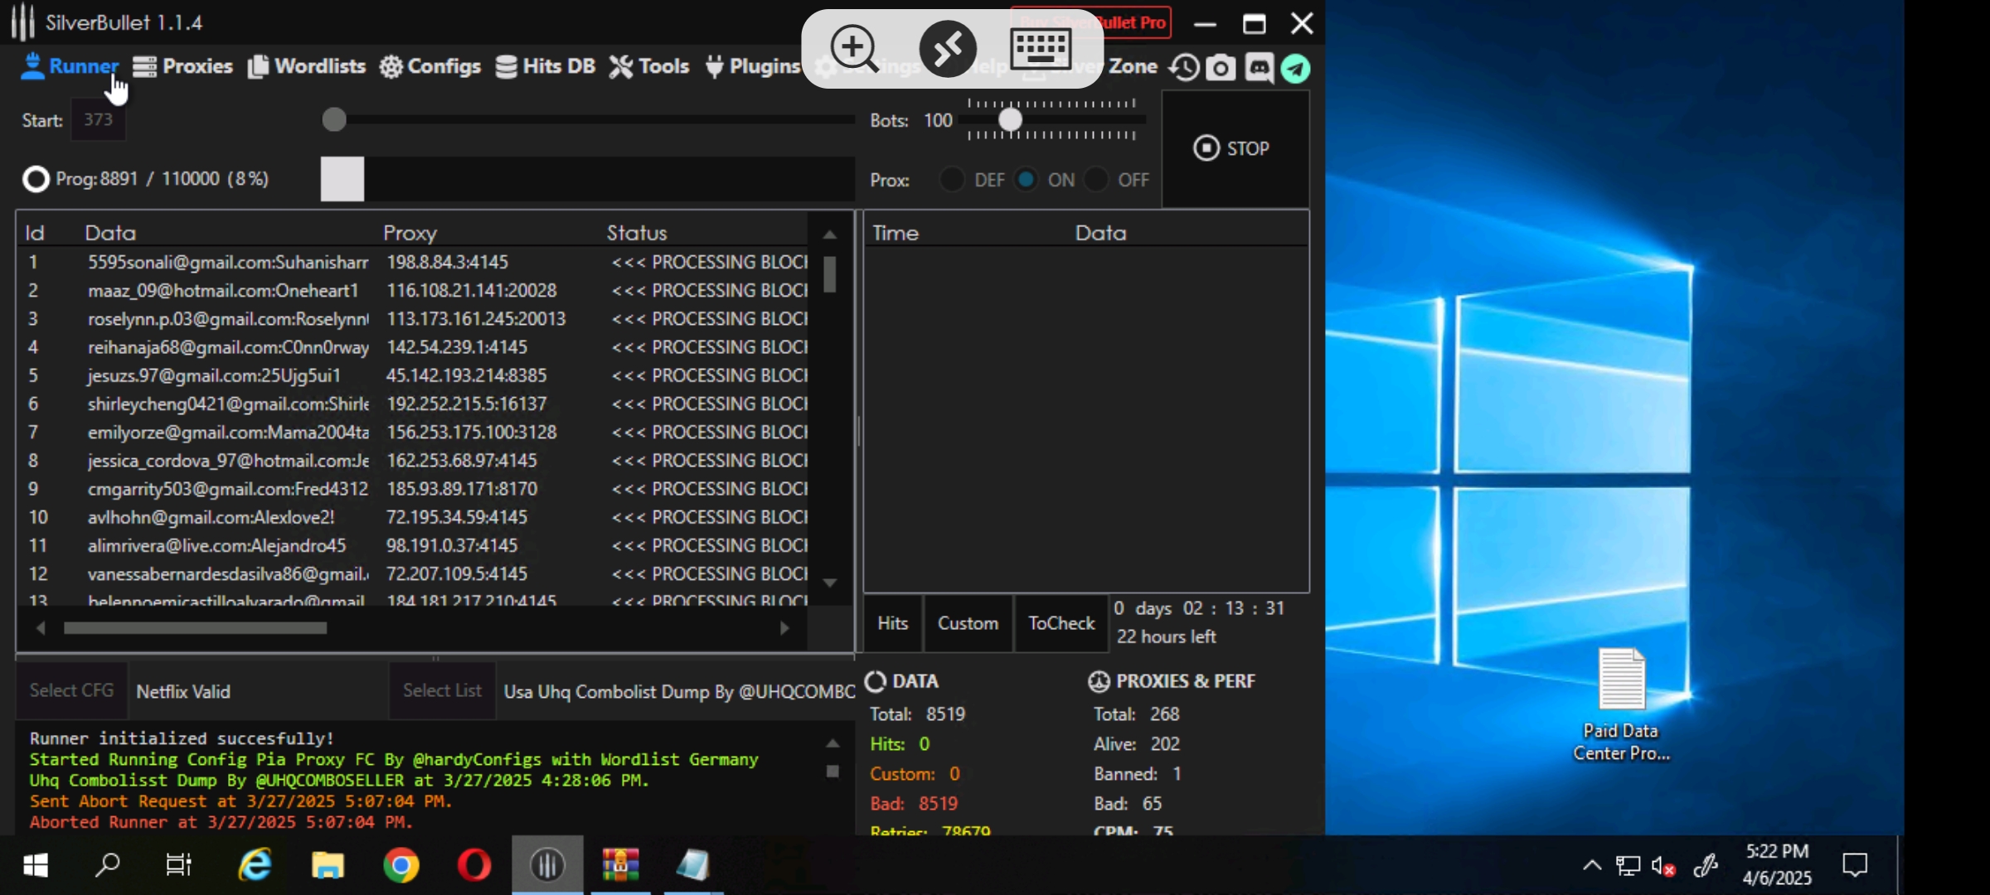Click the Start number input field
The width and height of the screenshot is (1990, 895).
click(99, 120)
